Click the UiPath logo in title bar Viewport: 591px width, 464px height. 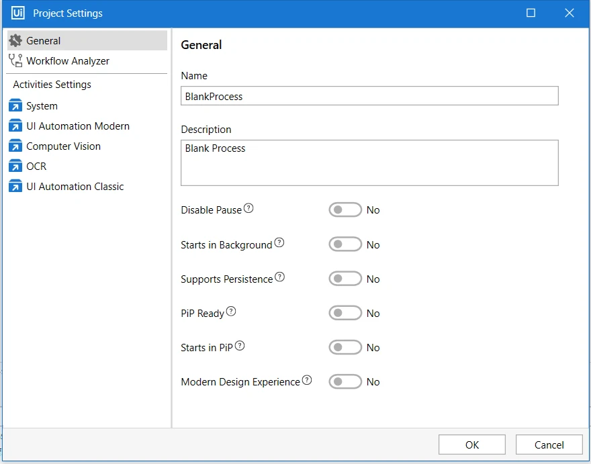[17, 13]
